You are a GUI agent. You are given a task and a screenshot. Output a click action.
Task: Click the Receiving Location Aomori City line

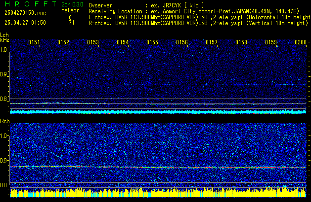coord(194,11)
